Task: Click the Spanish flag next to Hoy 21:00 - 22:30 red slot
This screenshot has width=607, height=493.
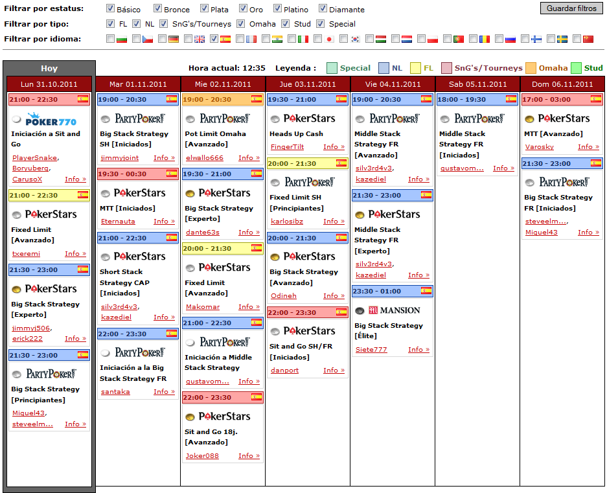Action: click(x=83, y=99)
